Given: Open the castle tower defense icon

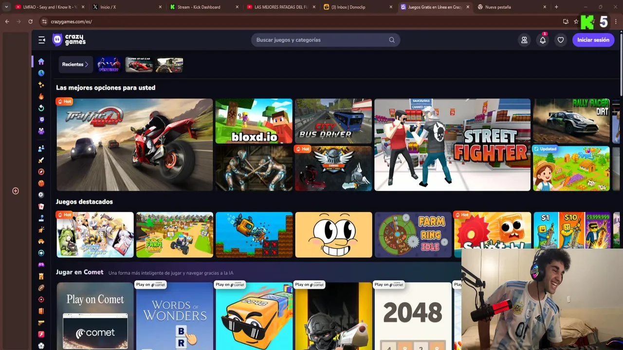Looking at the screenshot, I should point(41,276).
